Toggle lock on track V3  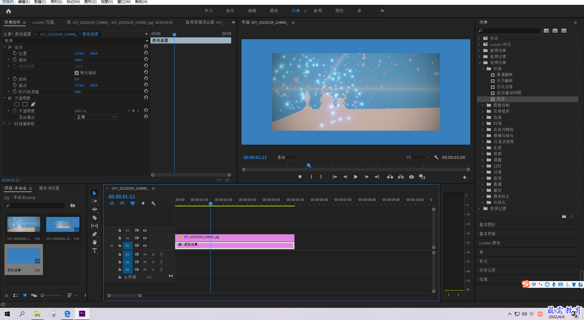click(120, 230)
